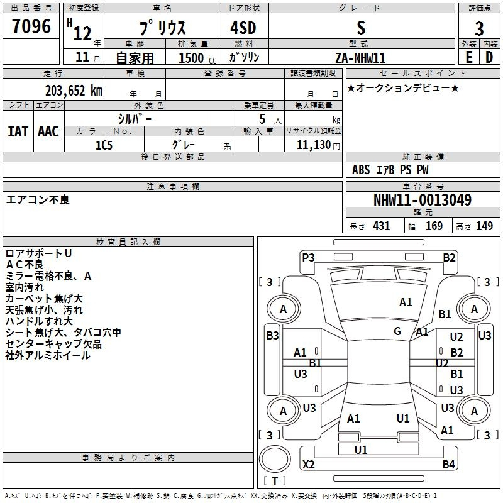
Task: Click exterior color シルバー
Action: tap(135, 119)
